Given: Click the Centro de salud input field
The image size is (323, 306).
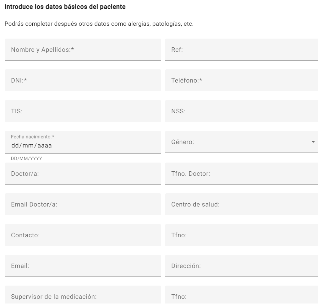Looking at the screenshot, I should tap(241, 204).
